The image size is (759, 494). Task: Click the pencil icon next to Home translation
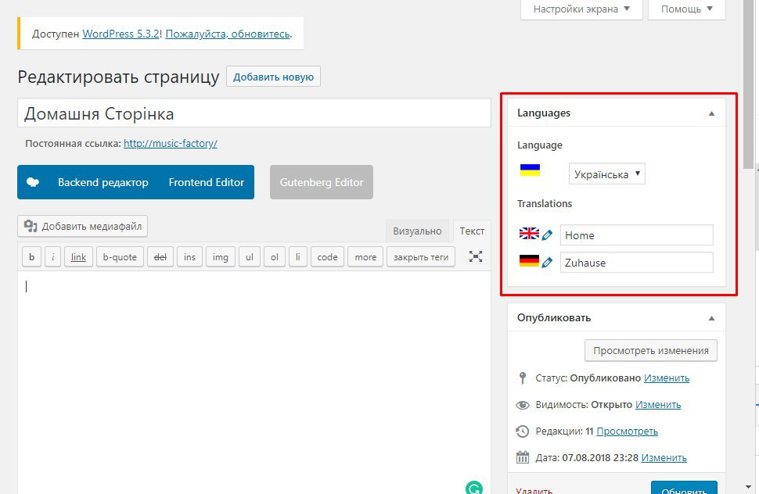click(x=547, y=235)
